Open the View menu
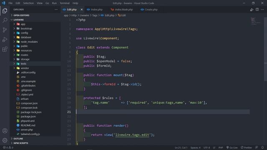267x150 pixels. click(40, 3)
